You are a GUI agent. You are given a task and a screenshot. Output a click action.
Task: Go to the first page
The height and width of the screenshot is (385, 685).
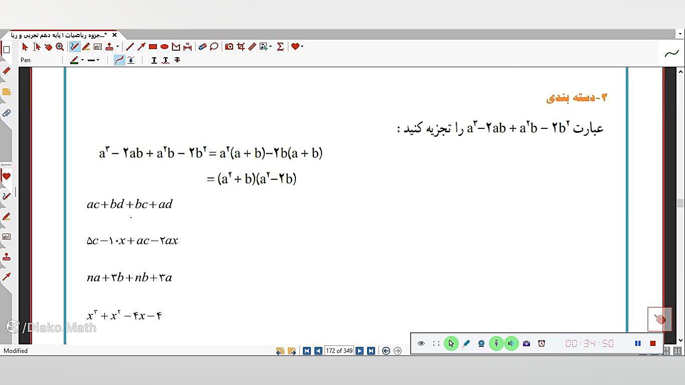point(307,351)
